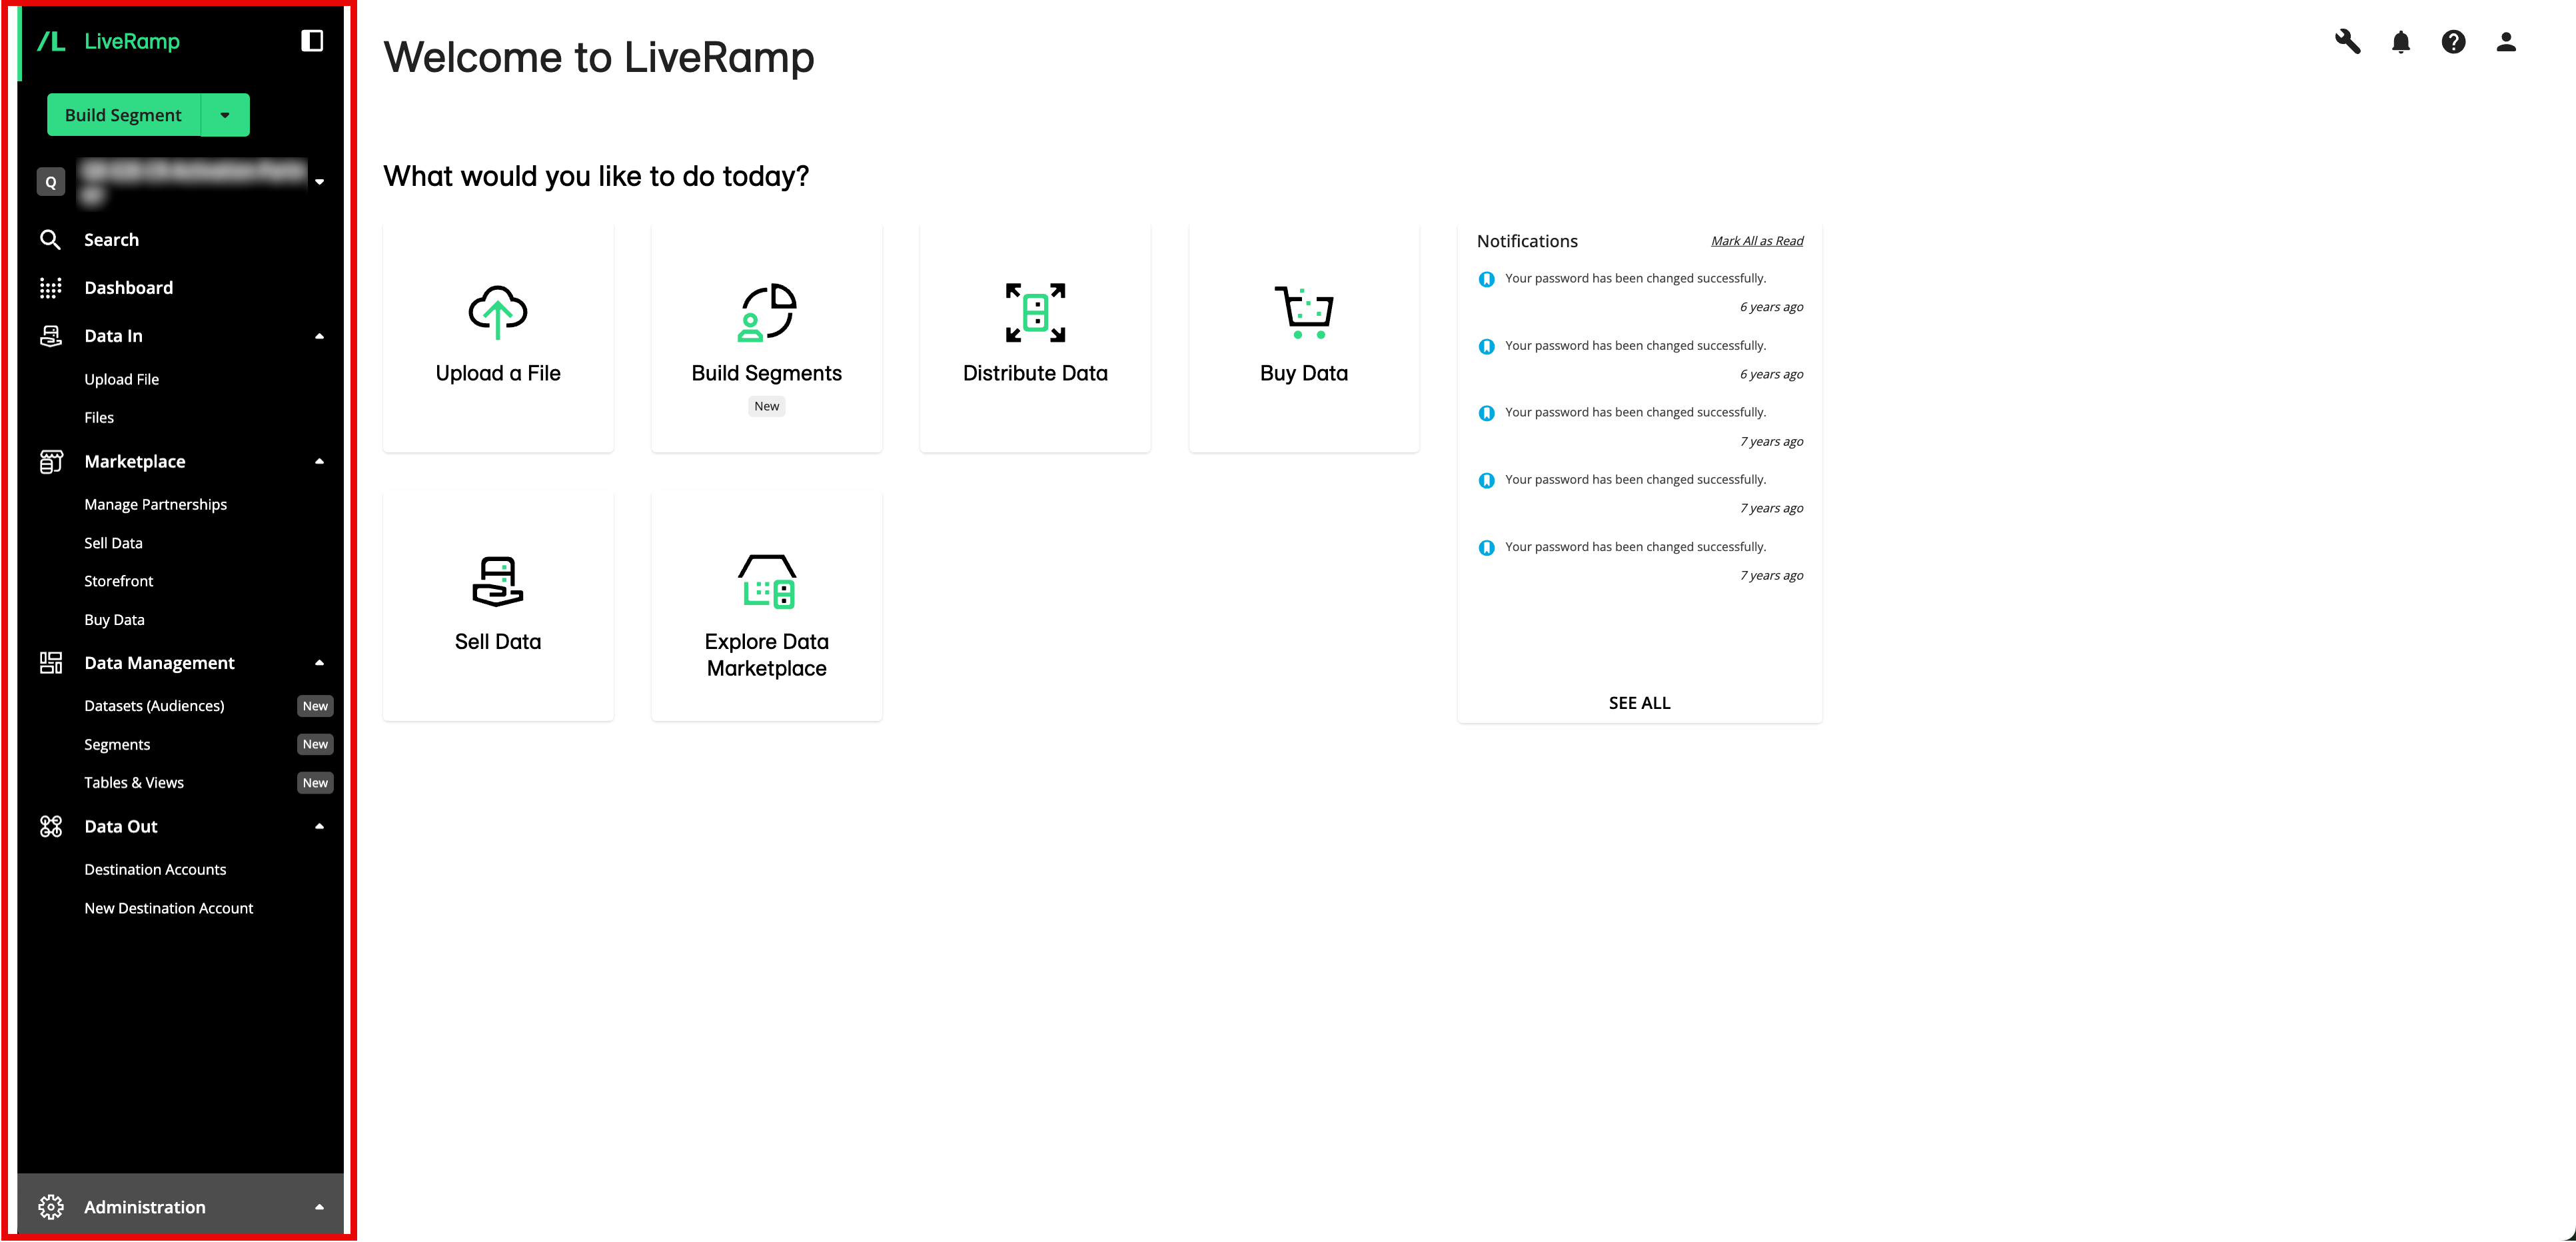Open Manage Partnerships
2576x1242 pixels.
click(155, 505)
